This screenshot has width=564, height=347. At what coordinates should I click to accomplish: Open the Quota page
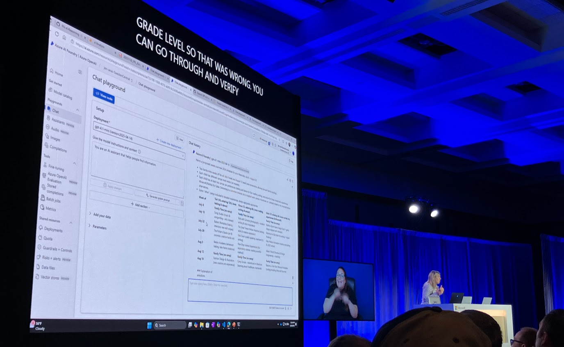[x=46, y=238]
